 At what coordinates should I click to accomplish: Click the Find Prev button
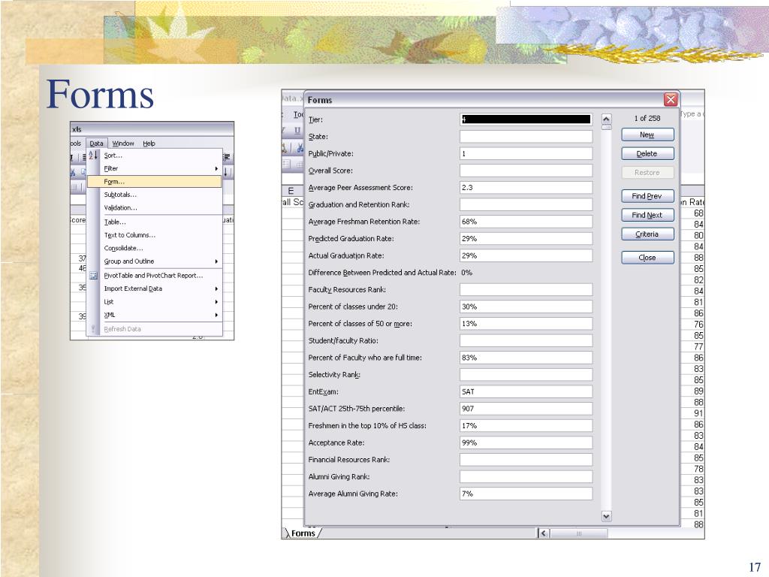[647, 196]
